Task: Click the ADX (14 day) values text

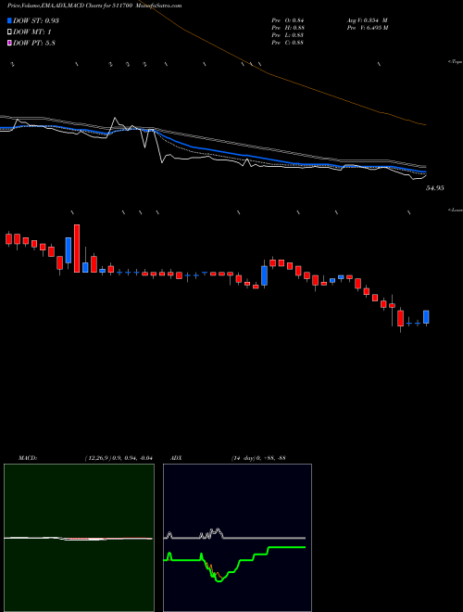Action: click(x=258, y=458)
